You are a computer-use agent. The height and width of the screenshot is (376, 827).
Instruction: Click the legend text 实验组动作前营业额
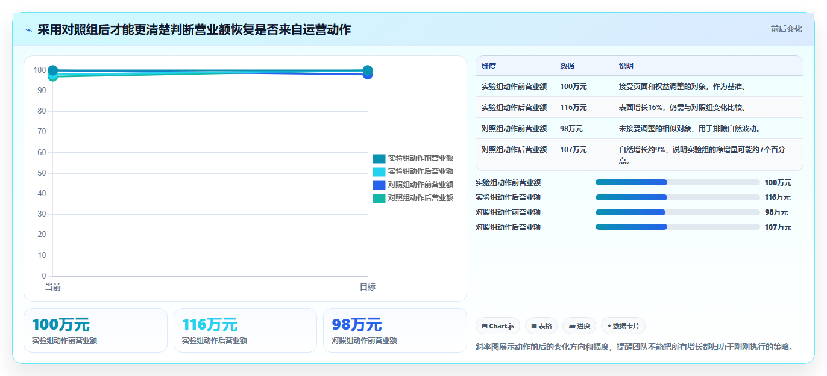(421, 158)
